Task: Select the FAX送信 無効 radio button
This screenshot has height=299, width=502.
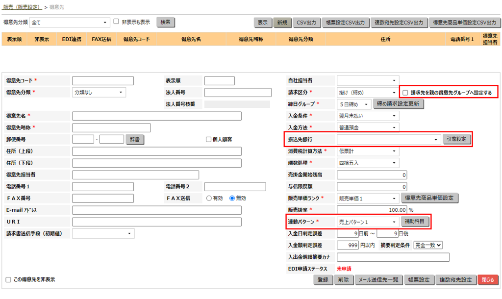Action: pos(232,198)
